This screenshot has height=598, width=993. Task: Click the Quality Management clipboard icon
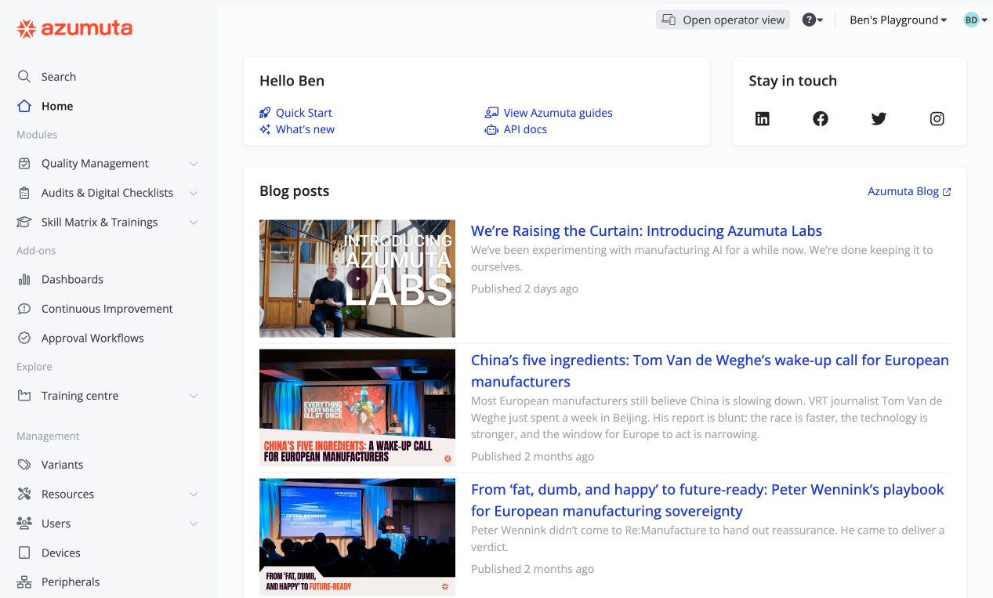click(x=24, y=164)
